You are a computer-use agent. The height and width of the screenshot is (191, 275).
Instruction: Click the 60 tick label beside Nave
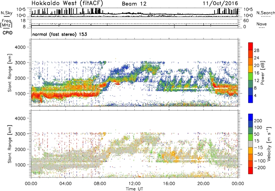(x=246, y=21)
